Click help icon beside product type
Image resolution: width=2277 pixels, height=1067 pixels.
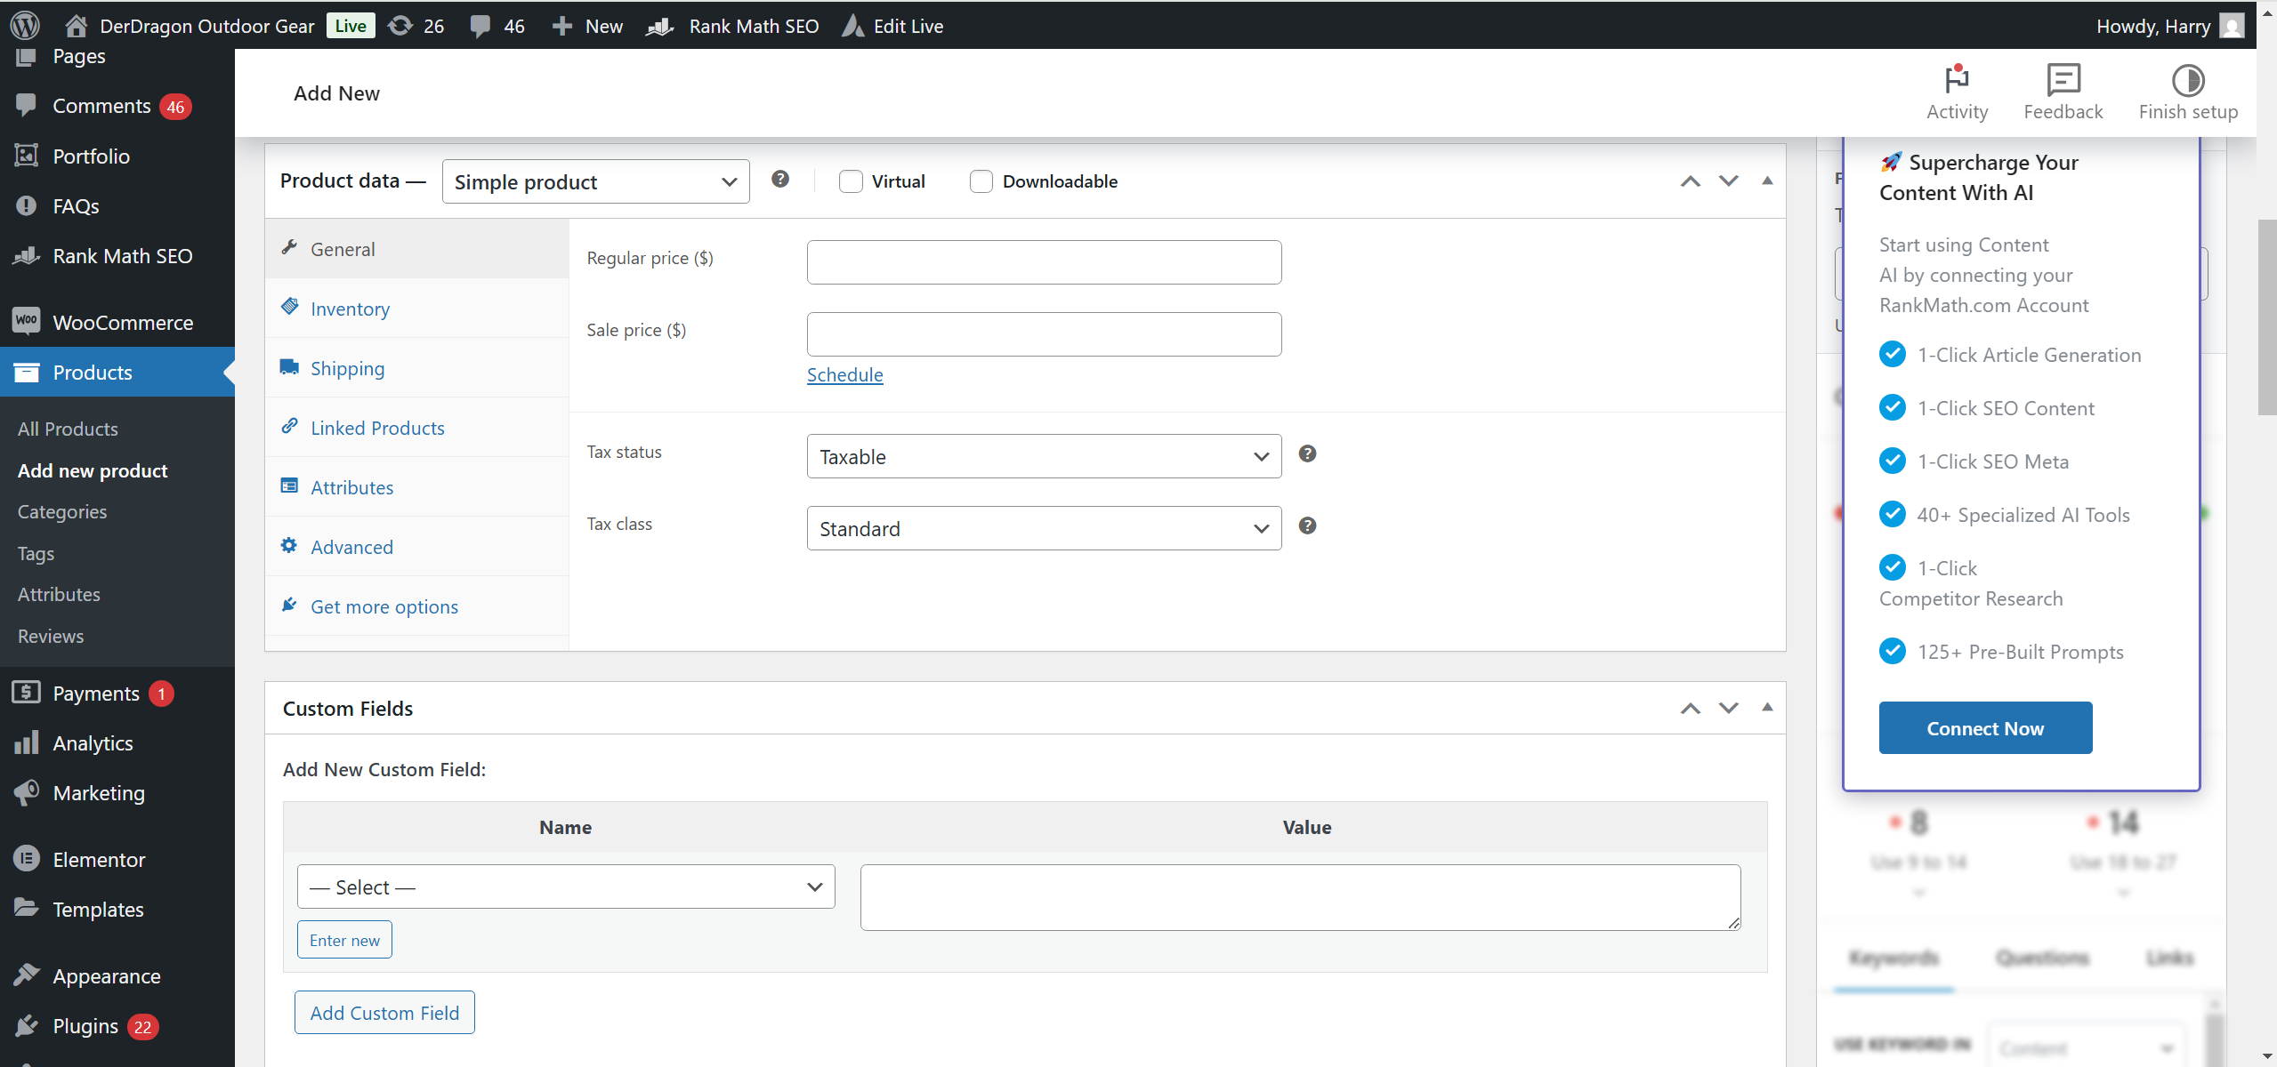(x=780, y=180)
